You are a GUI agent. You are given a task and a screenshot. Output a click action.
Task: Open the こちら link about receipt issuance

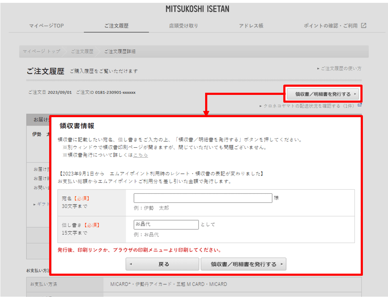[140, 155]
